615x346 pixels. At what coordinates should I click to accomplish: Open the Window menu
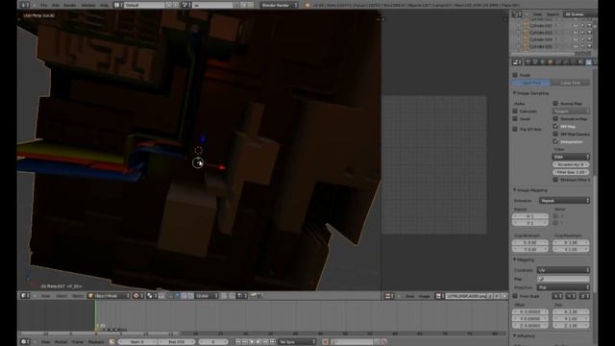pos(87,6)
